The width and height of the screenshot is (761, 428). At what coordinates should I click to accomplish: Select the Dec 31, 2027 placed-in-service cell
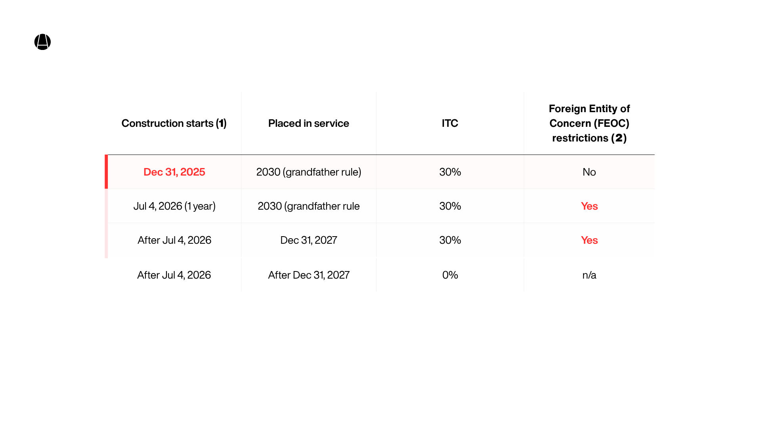click(x=308, y=240)
